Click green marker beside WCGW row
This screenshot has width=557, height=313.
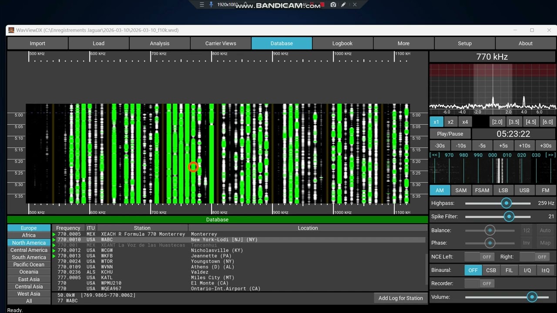pos(54,251)
